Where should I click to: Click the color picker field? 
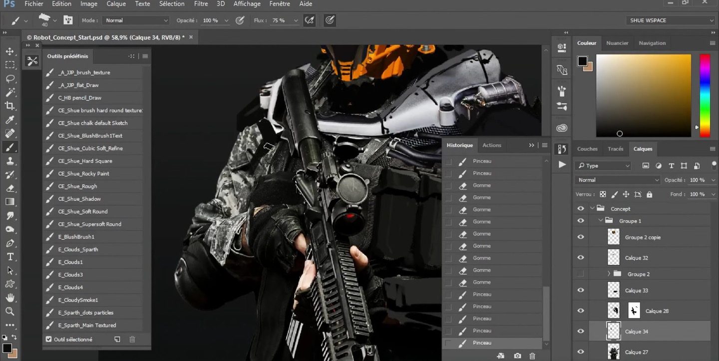644,95
